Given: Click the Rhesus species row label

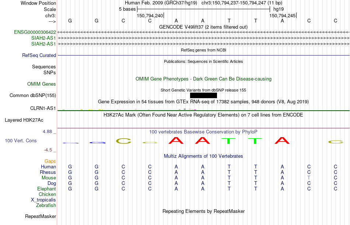Looking at the screenshot, I should (x=48, y=172).
